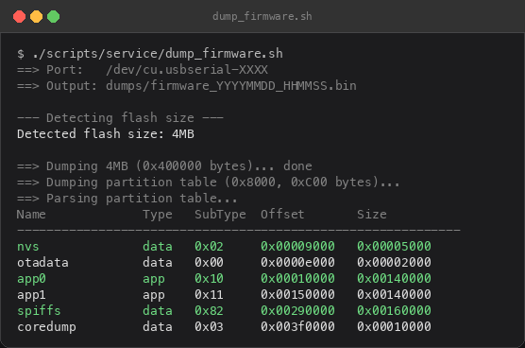This screenshot has height=348, width=525.
Task: Click the nvs partition name
Action: tap(28, 247)
